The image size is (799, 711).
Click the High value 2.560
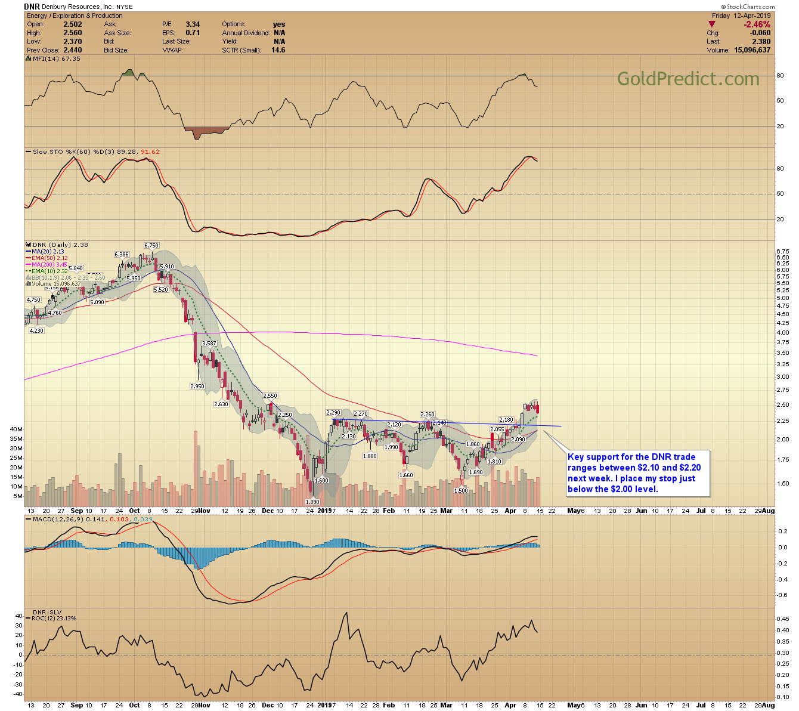[73, 33]
